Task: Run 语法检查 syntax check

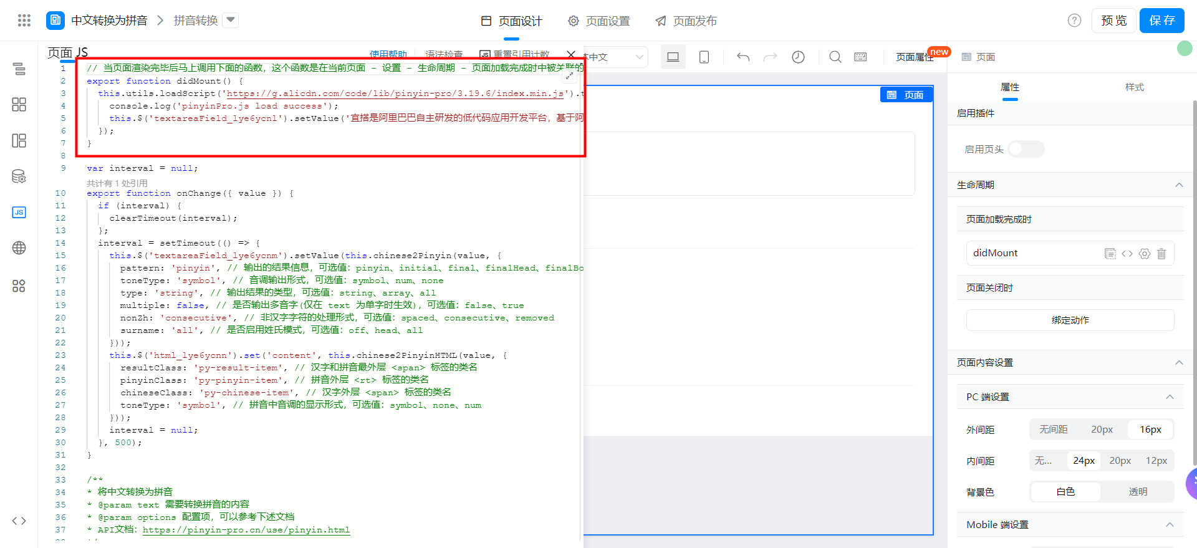Action: pyautogui.click(x=445, y=54)
